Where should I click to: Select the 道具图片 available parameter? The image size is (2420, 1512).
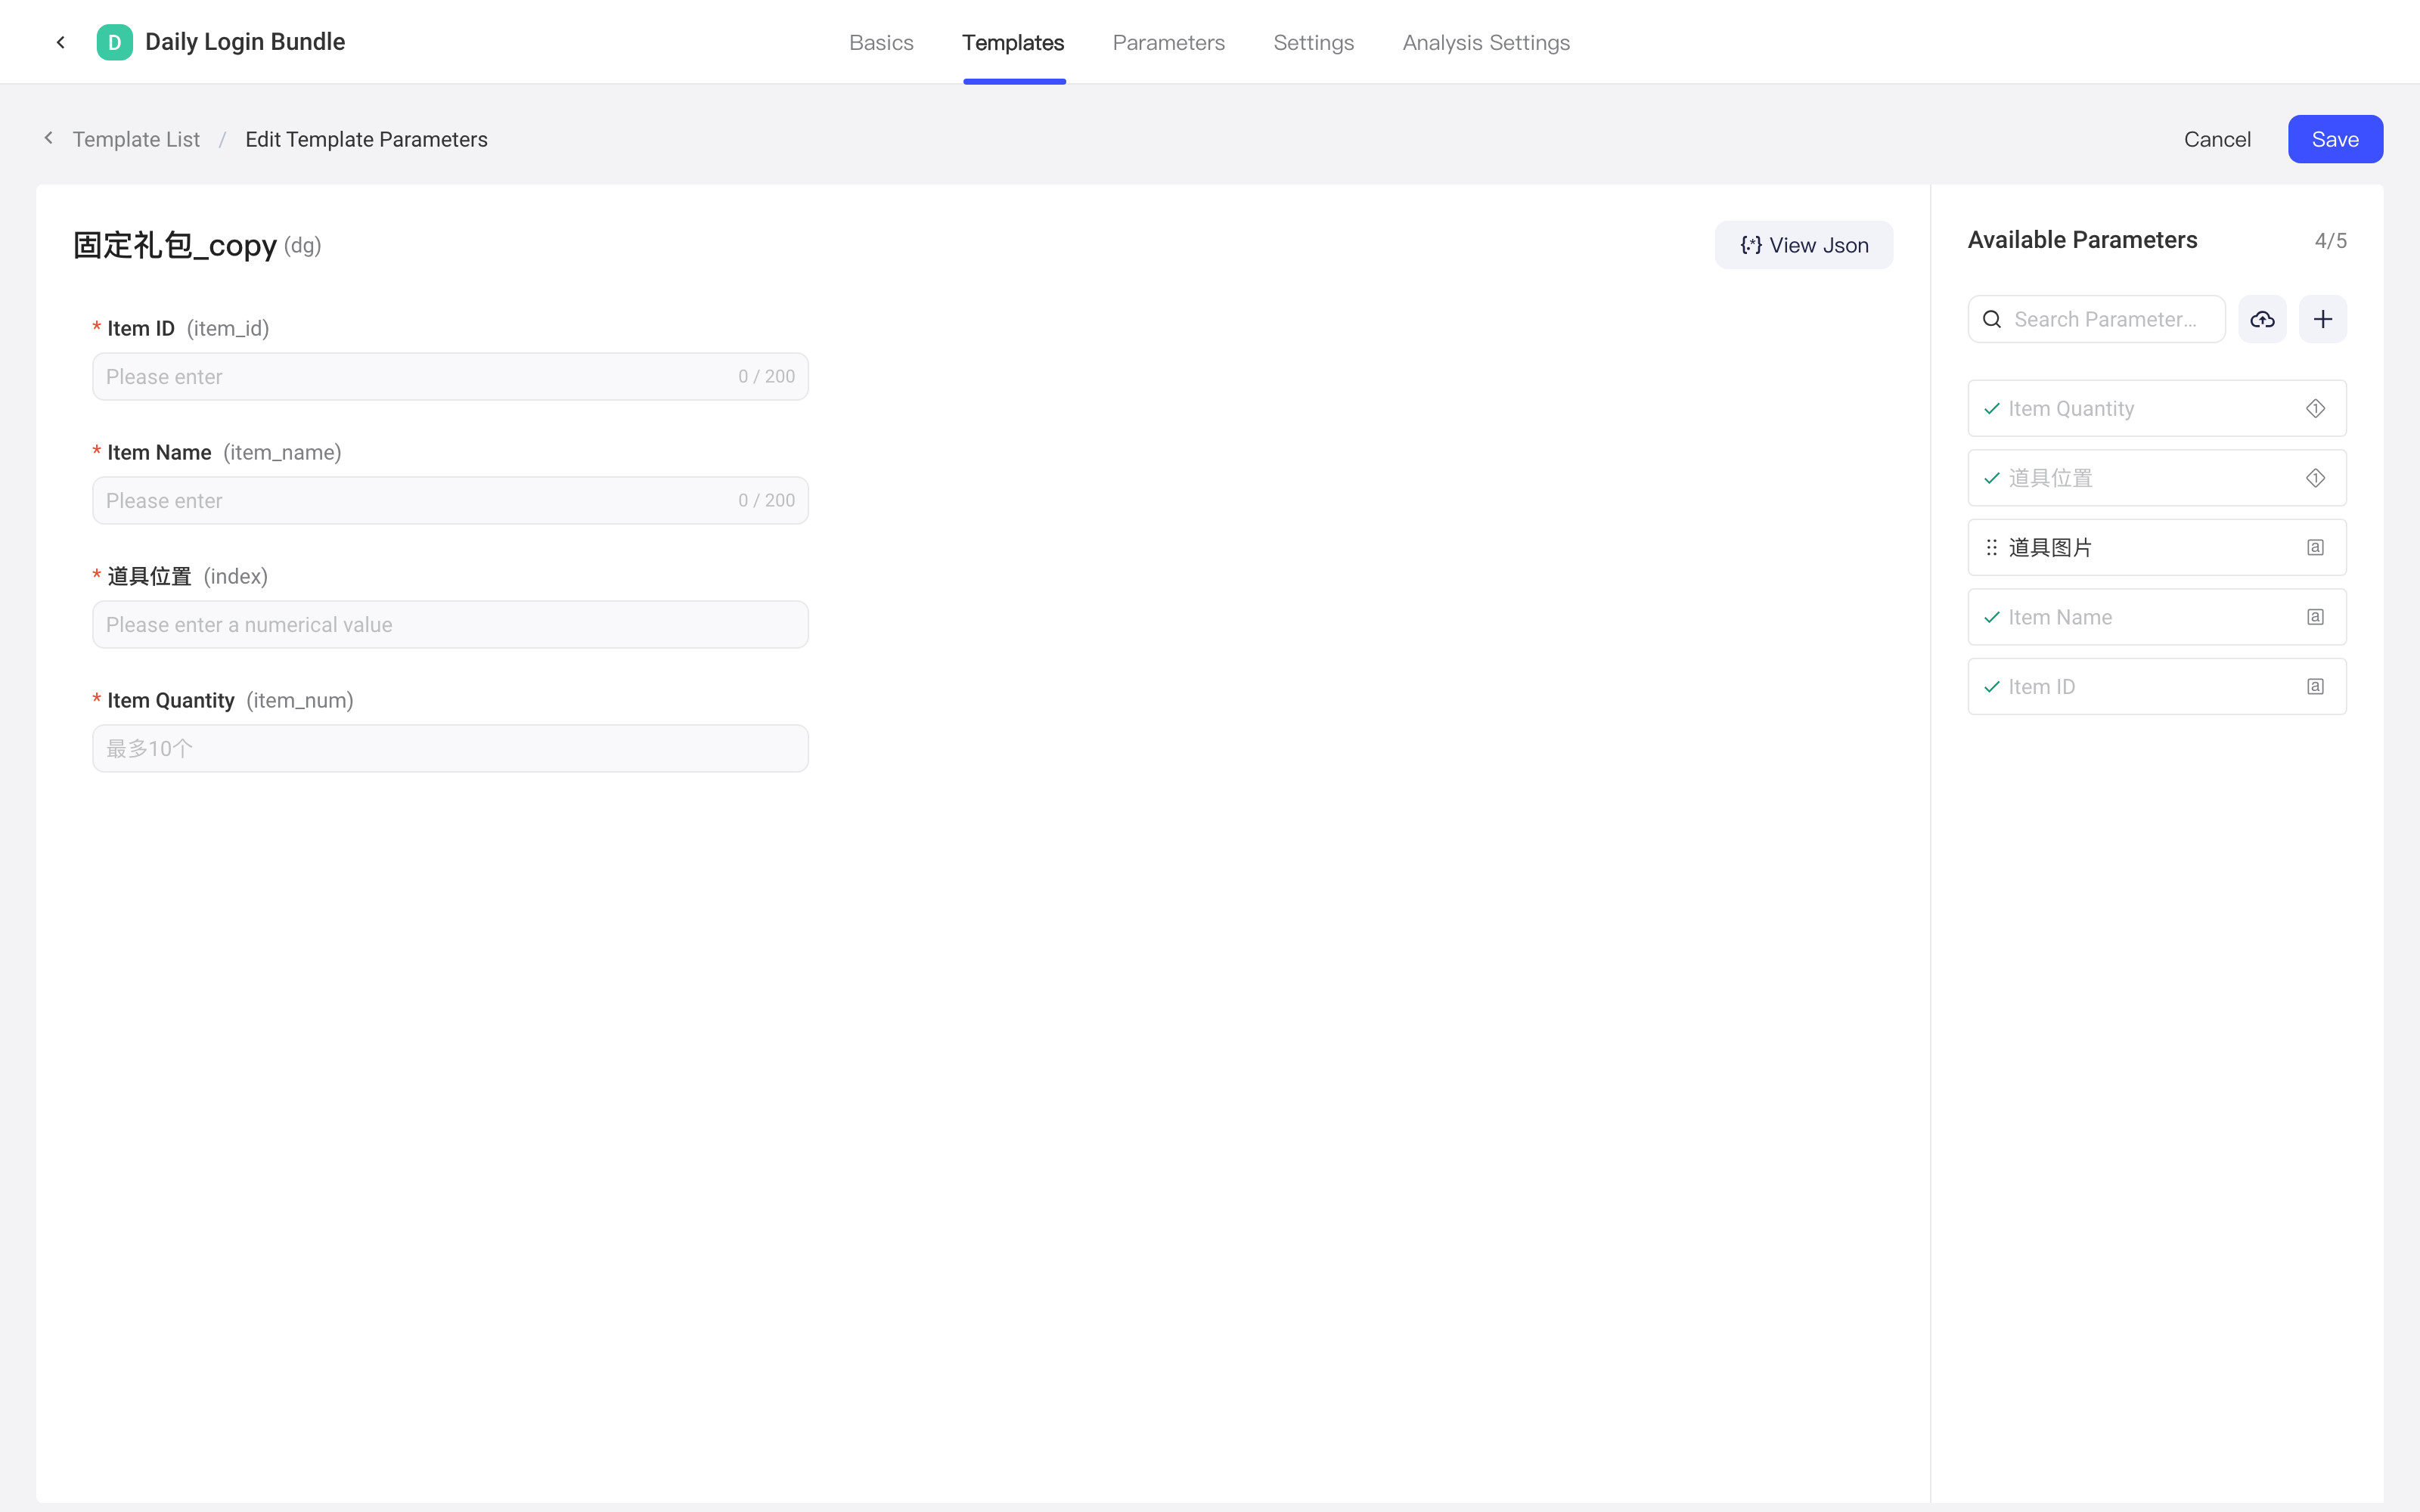click(x=2157, y=547)
